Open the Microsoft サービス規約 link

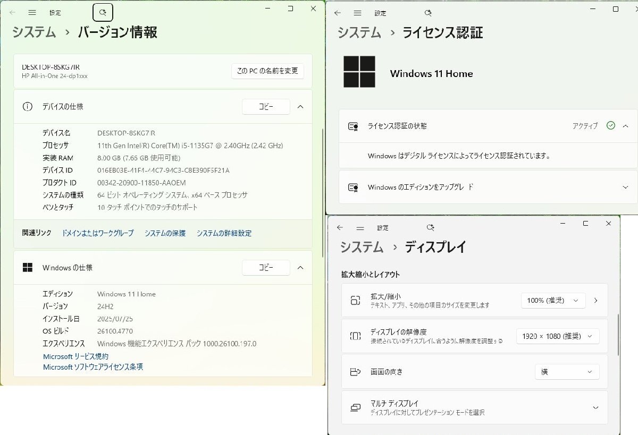75,356
